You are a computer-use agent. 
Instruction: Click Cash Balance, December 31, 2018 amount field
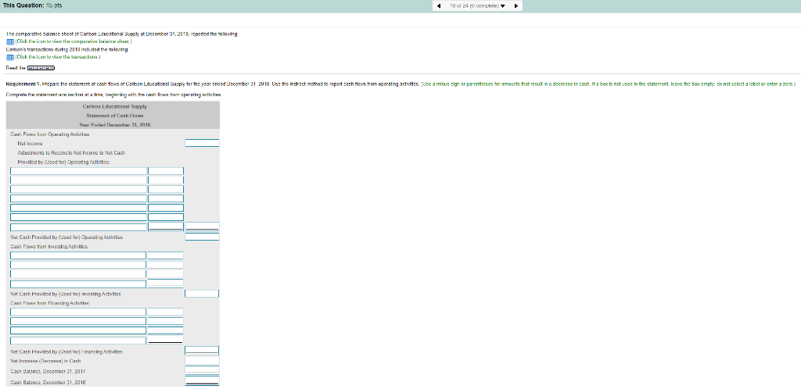(202, 381)
